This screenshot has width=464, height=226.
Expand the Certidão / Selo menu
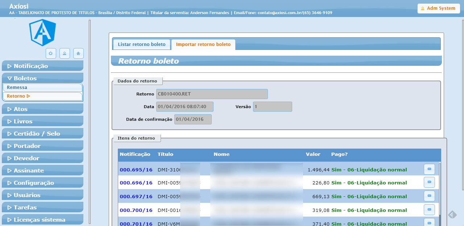click(42, 134)
